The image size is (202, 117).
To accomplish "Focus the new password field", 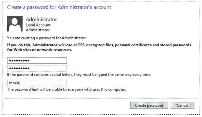I will (37, 61).
